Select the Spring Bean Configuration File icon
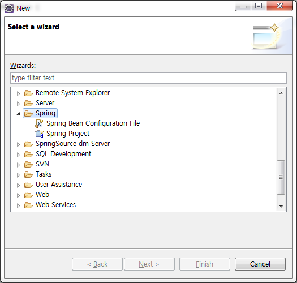The width and height of the screenshot is (297, 283). (x=39, y=123)
